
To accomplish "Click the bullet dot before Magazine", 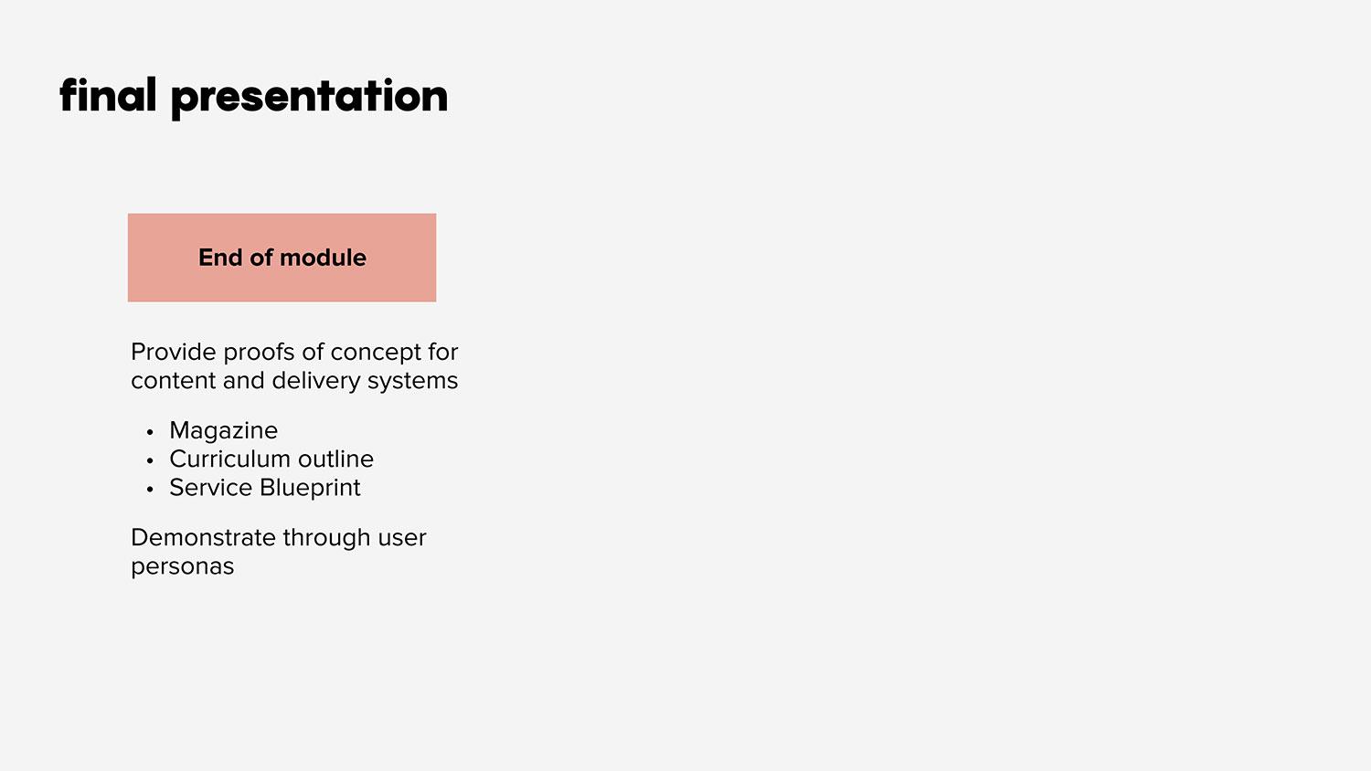I will coord(150,432).
